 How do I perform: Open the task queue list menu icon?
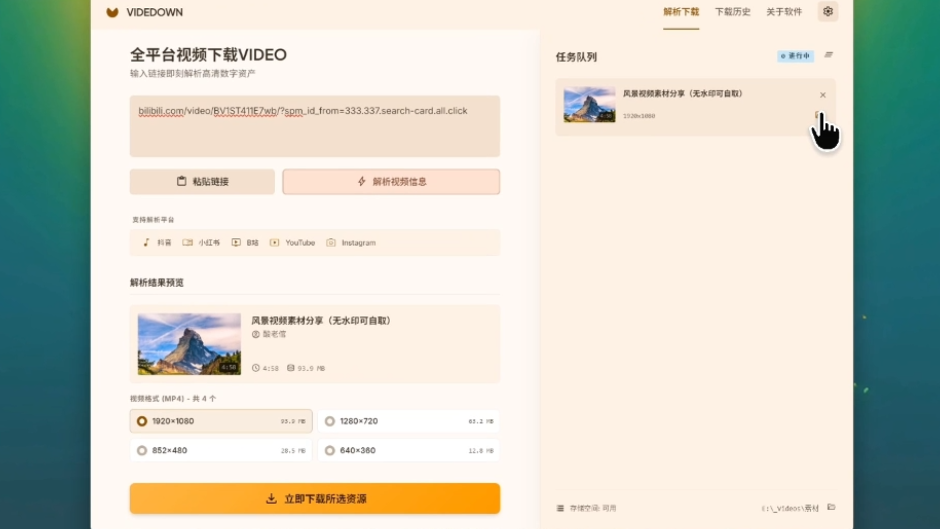(828, 55)
